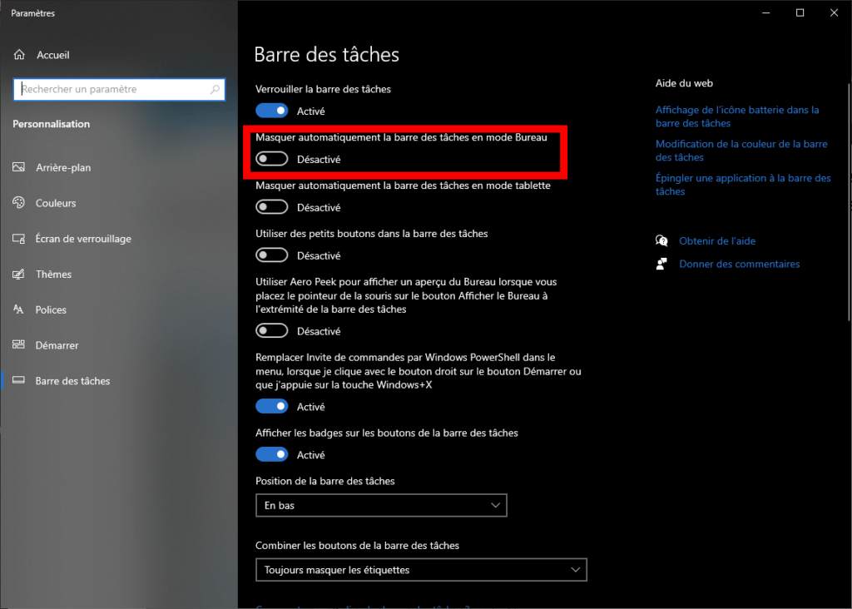Click the Couleurs palette icon
The height and width of the screenshot is (609, 852).
pos(19,203)
